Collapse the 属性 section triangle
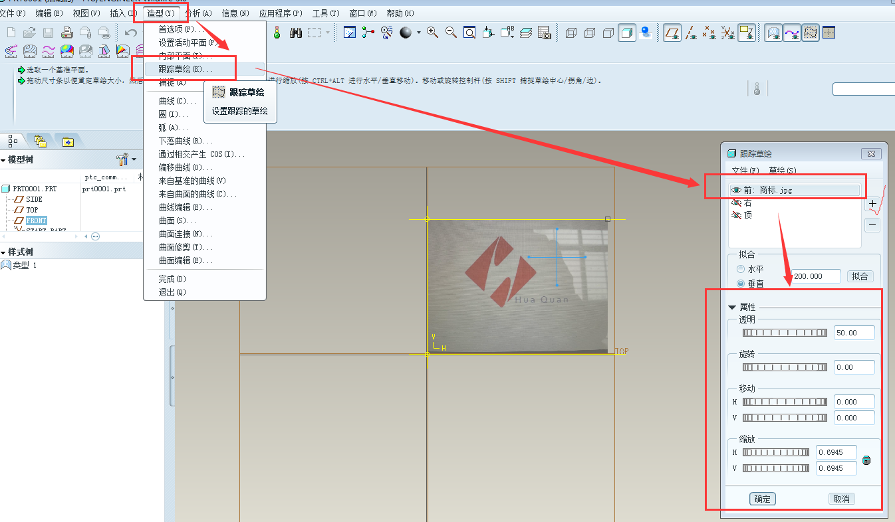895x522 pixels. [732, 307]
